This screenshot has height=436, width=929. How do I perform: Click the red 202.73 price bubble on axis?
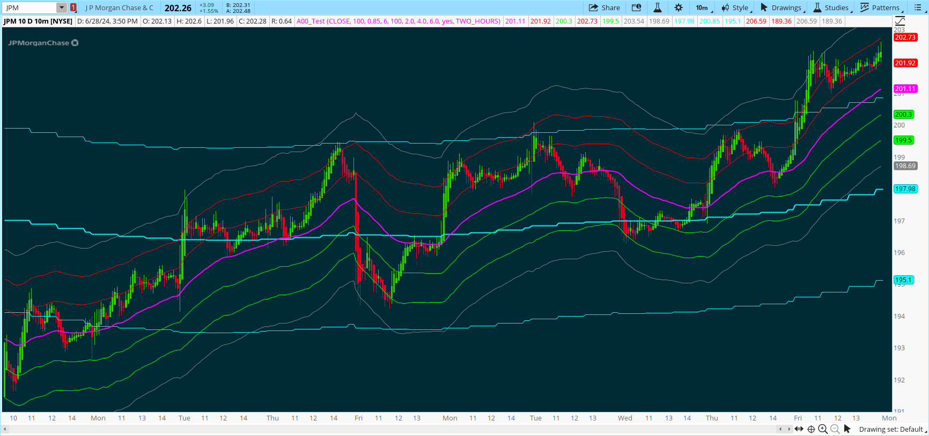[x=905, y=37]
